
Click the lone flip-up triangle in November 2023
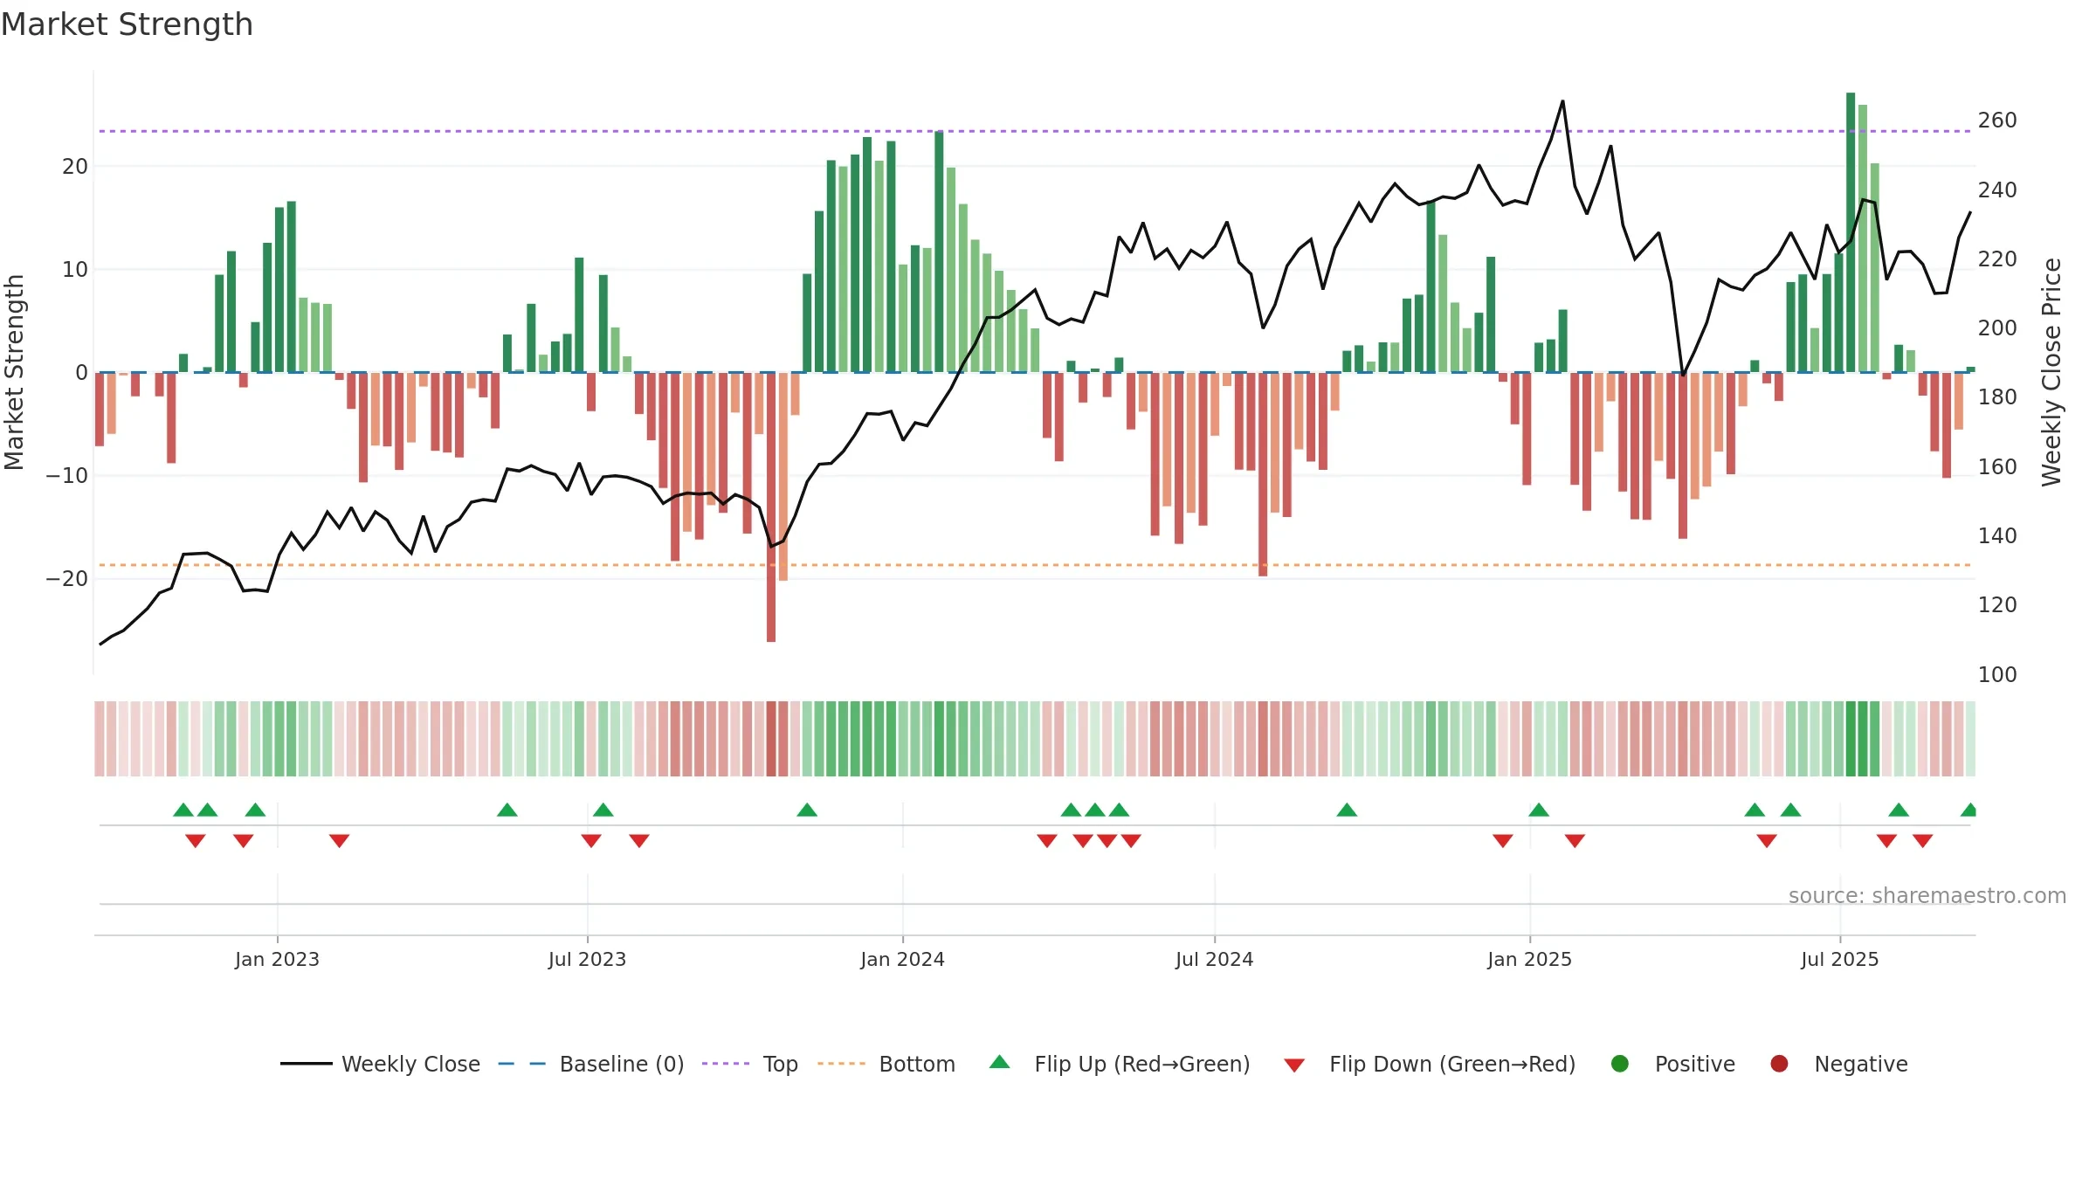[x=807, y=810]
